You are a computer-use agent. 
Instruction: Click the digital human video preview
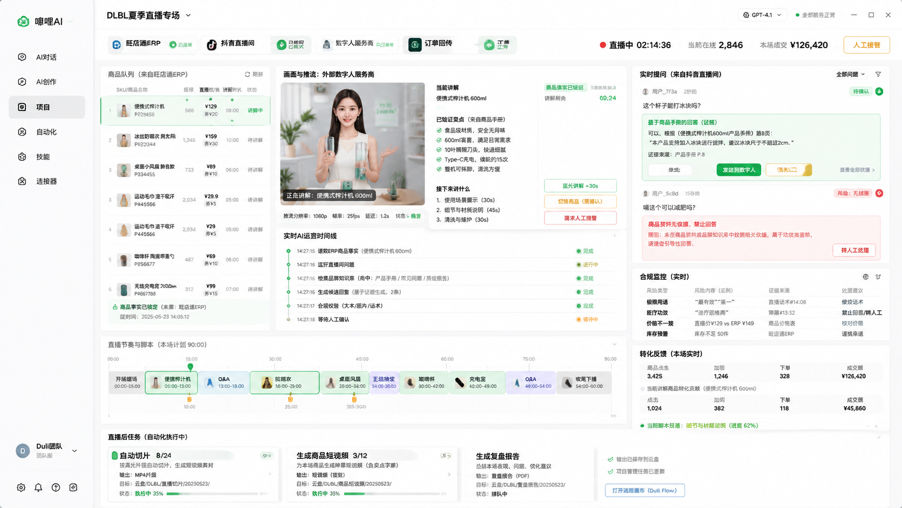(x=352, y=144)
